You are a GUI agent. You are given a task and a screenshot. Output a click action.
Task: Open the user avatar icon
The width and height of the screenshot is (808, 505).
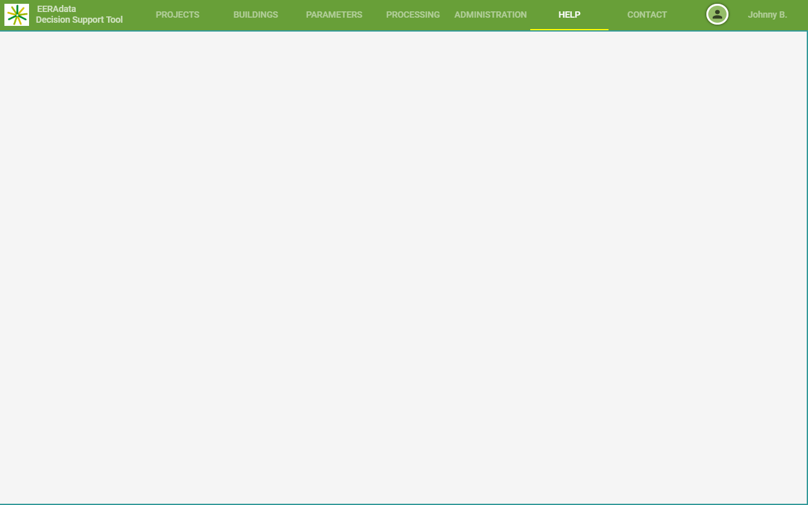click(717, 15)
